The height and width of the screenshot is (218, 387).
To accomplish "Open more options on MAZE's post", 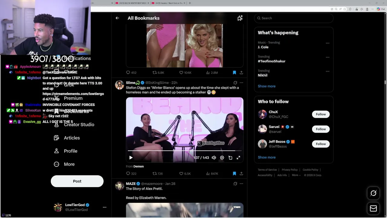I will [x=241, y=183].
